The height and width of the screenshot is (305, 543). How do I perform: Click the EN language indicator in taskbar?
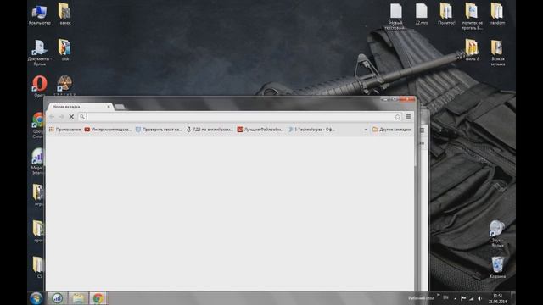pyautogui.click(x=445, y=297)
